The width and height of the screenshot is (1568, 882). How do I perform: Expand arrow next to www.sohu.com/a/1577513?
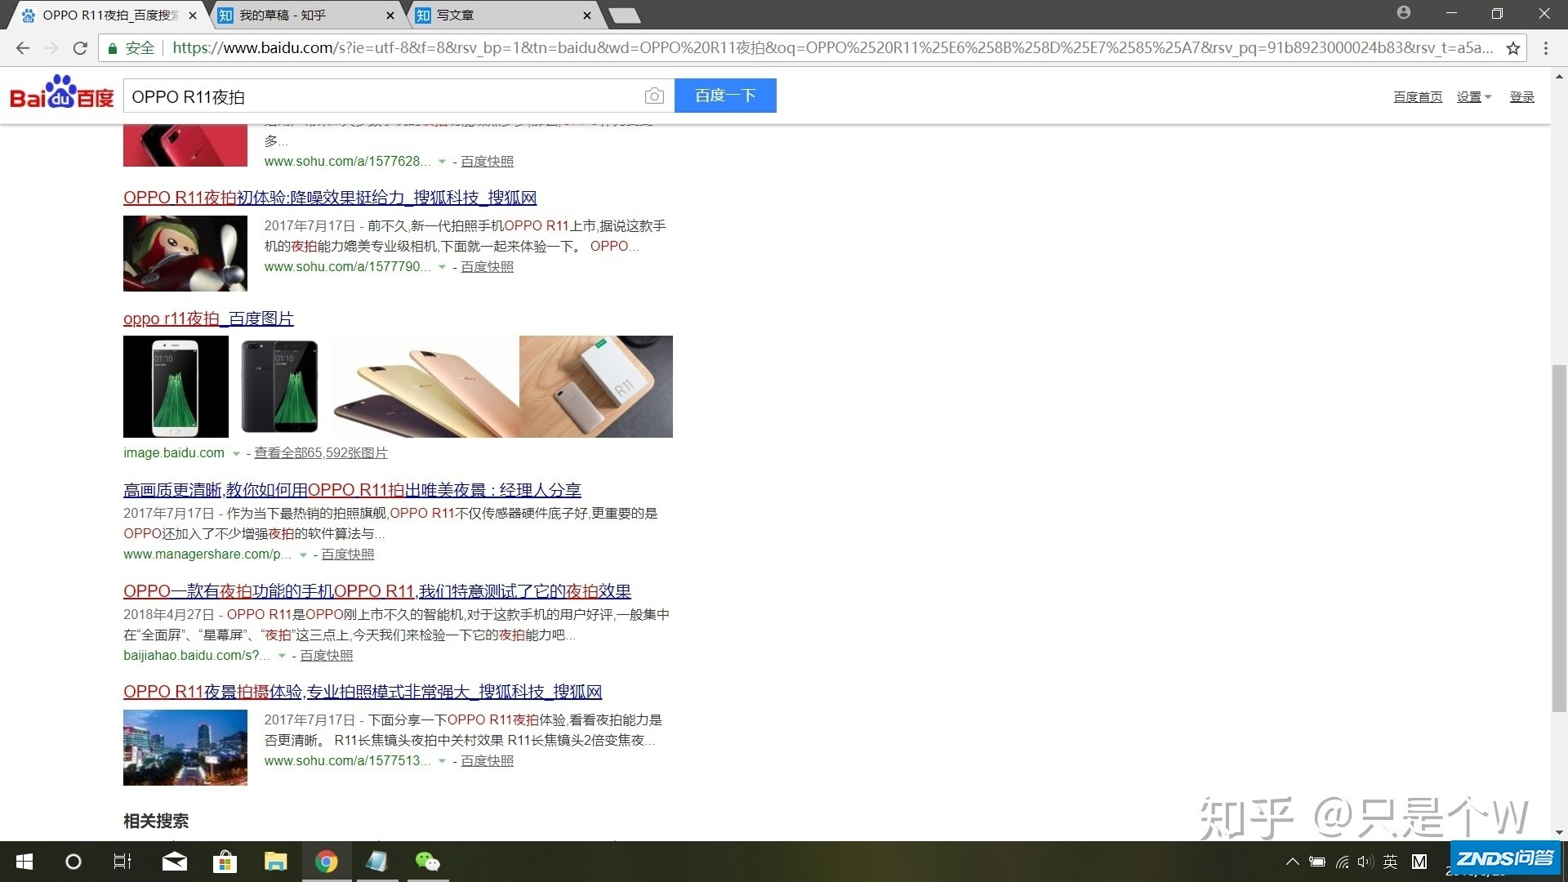click(x=442, y=761)
